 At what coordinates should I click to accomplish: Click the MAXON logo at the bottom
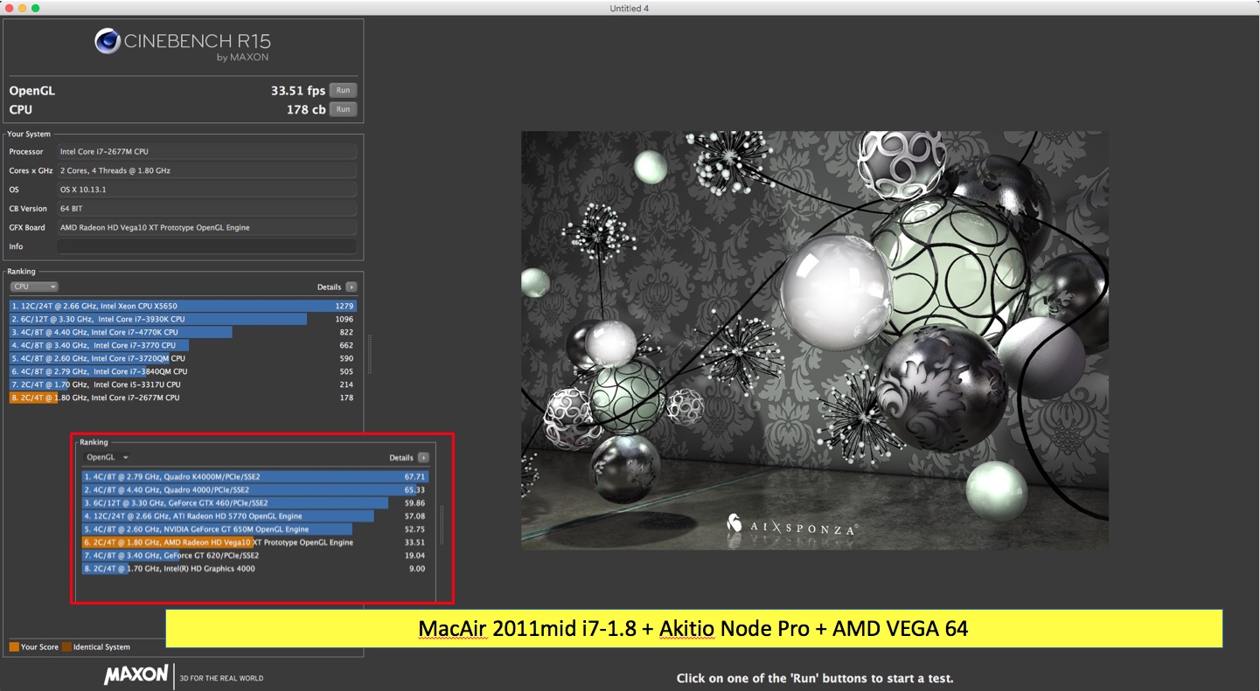coord(136,674)
